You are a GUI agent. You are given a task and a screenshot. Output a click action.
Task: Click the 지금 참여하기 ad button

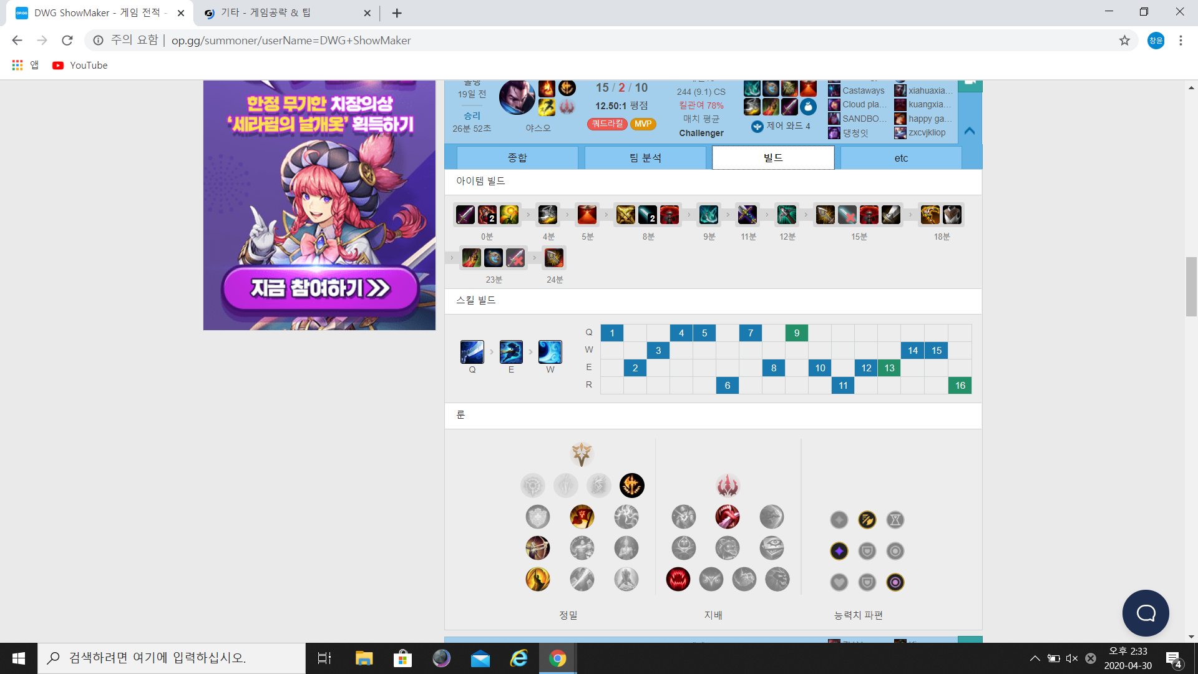point(320,288)
